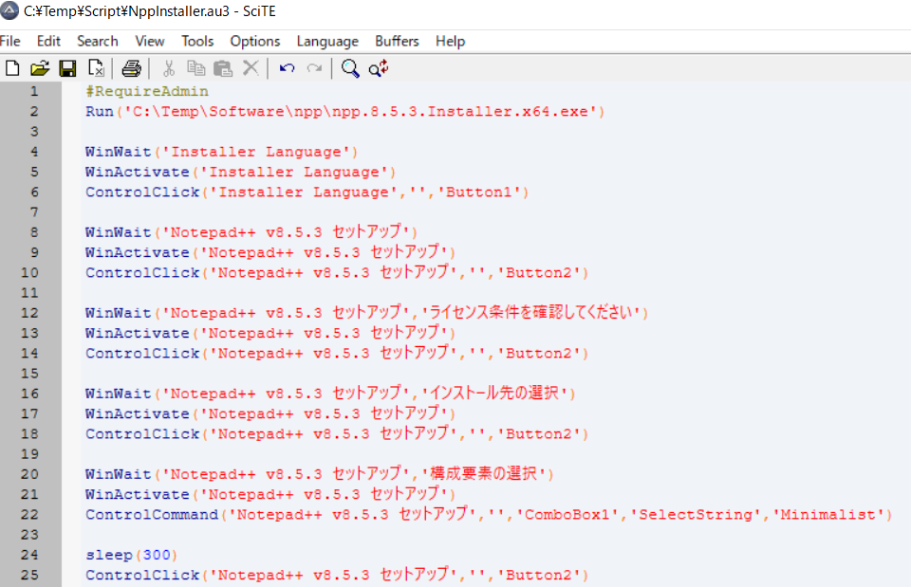Image resolution: width=911 pixels, height=587 pixels.
Task: Click line number 12 in the margin
Action: 33,313
